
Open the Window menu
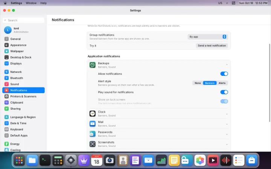(x=31, y=3)
